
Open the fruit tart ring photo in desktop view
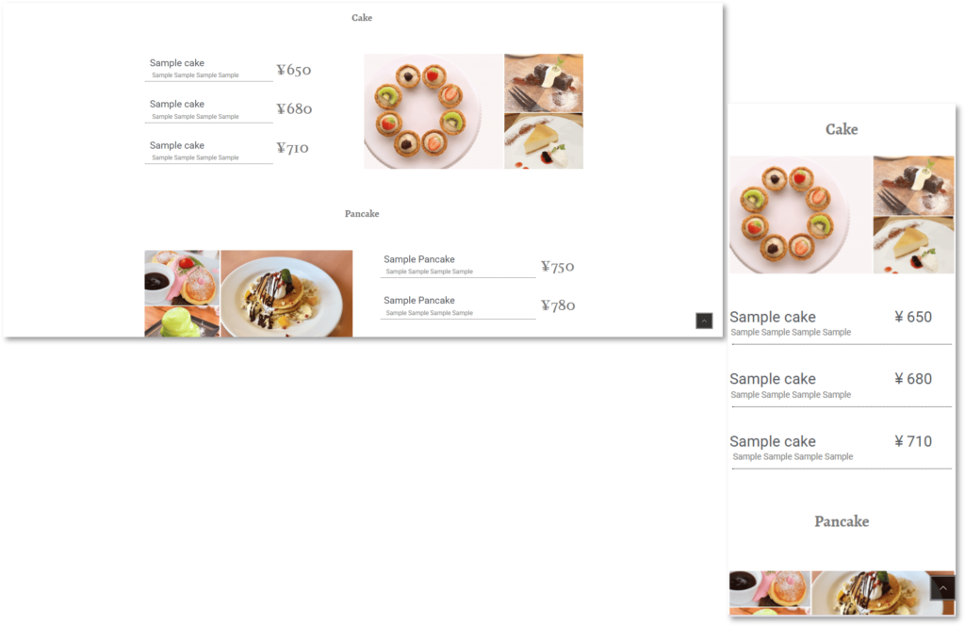pyautogui.click(x=433, y=111)
